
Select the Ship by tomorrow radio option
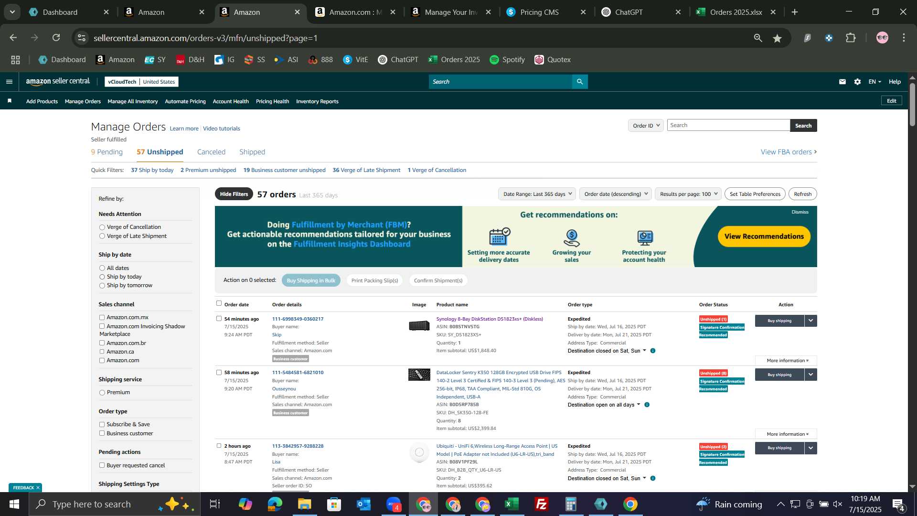[x=102, y=286]
